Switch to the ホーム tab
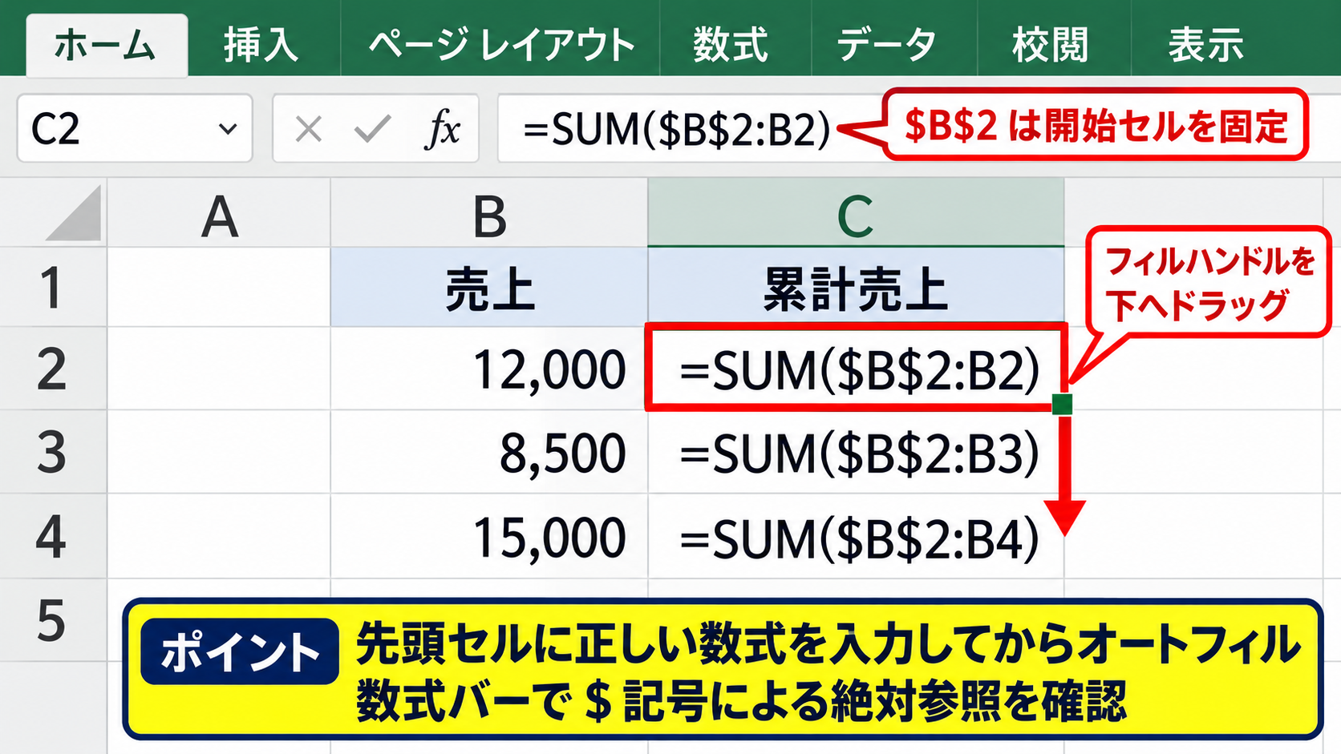The height and width of the screenshot is (754, 1341). click(107, 46)
